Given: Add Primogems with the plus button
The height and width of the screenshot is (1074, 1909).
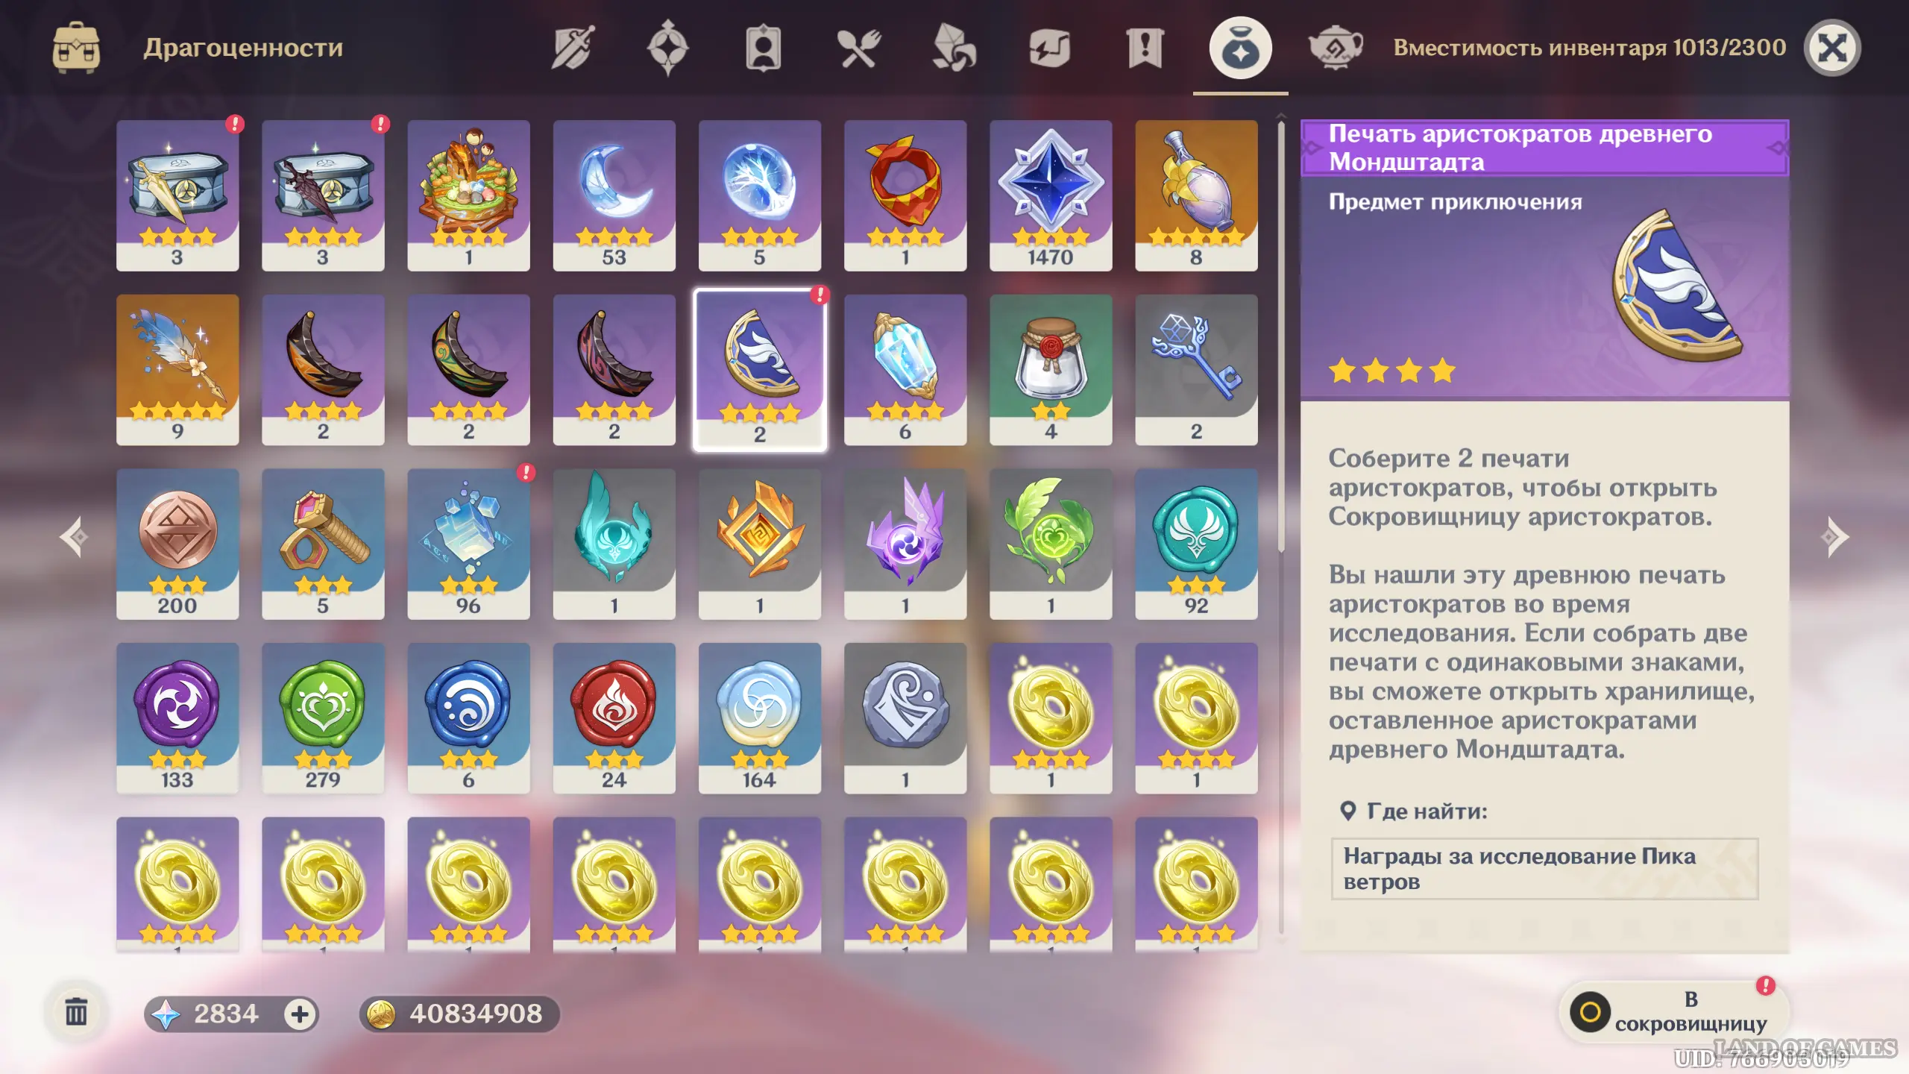Looking at the screenshot, I should pos(300,1014).
